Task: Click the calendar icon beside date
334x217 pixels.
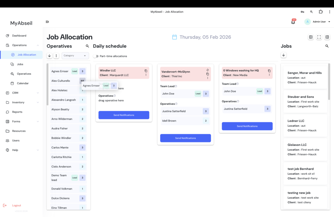Action: 175,37
